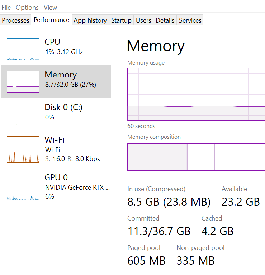Open the View menu
Viewport: 265px width, 275px height.
click(x=50, y=7)
